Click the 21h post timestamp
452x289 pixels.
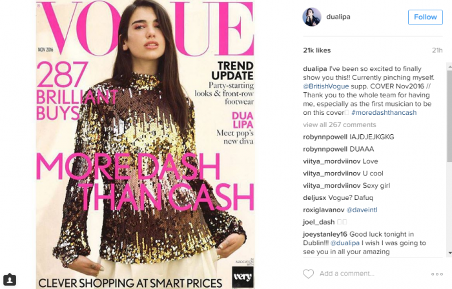click(437, 50)
